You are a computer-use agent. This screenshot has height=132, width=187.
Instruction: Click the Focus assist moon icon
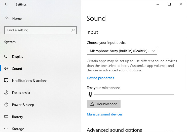(x=6, y=93)
